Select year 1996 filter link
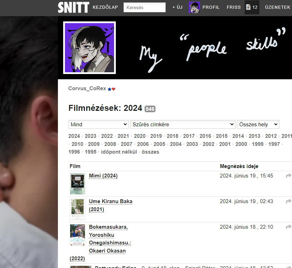 coord(74,152)
